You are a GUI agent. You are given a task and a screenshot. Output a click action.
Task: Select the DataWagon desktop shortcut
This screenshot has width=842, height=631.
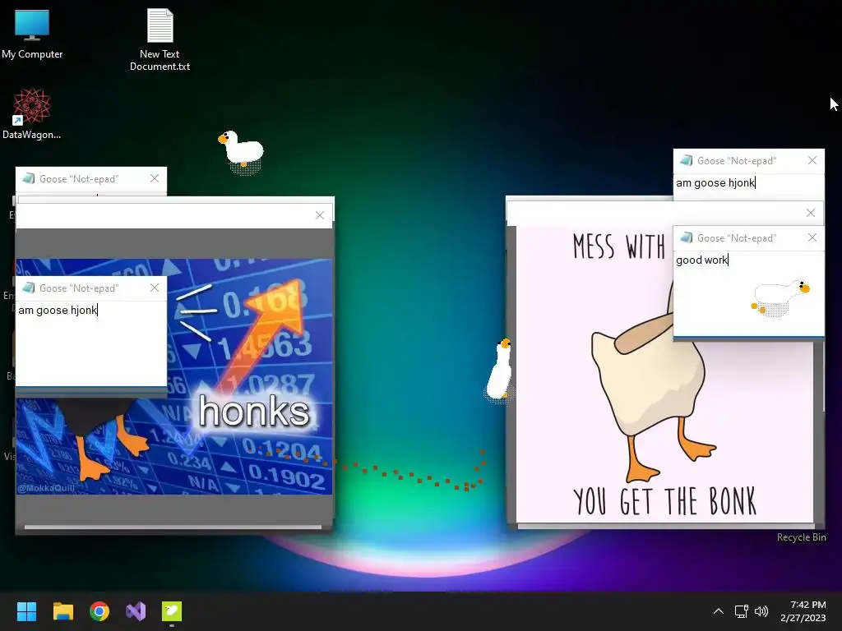click(x=32, y=113)
